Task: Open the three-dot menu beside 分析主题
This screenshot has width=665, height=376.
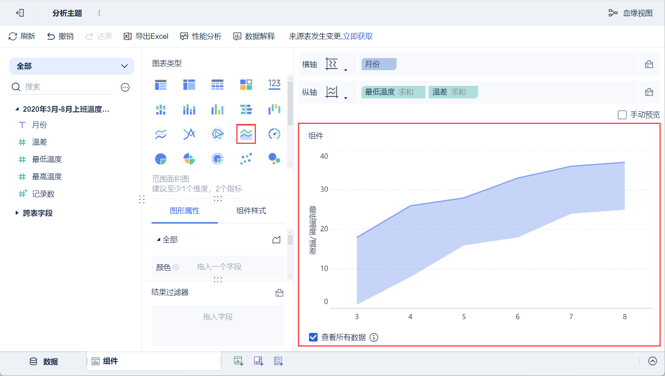Action: pyautogui.click(x=99, y=13)
